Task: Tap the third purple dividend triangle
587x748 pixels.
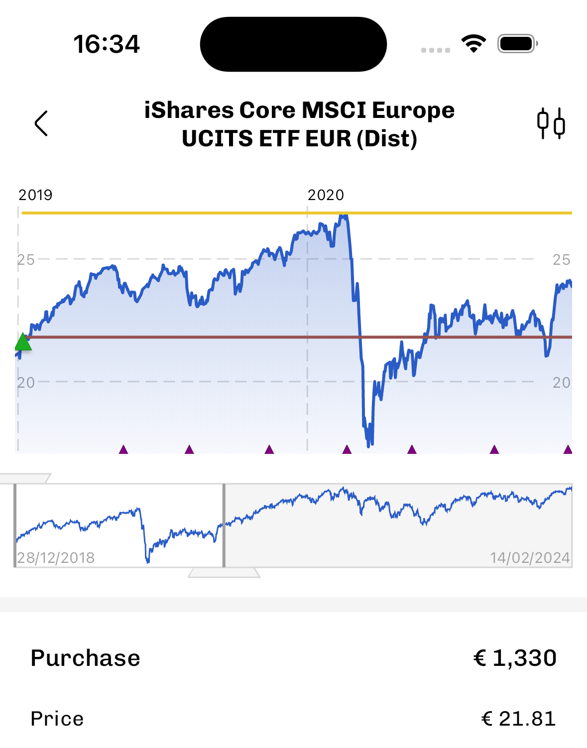Action: 269,450
